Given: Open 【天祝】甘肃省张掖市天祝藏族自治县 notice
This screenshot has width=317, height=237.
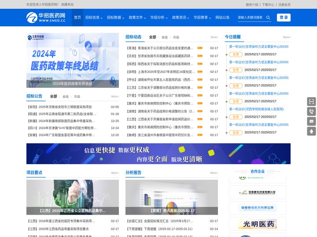Looking at the screenshot, I should (160, 56).
